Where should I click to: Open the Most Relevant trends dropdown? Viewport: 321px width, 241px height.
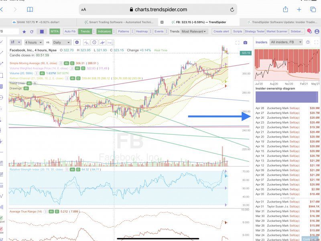click(x=194, y=32)
